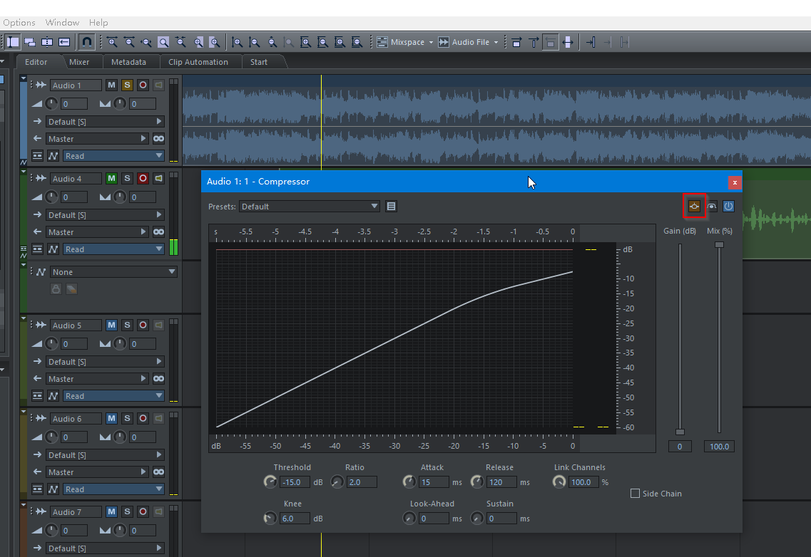Click the Audio File toolbar button
Screen dimensions: 811x557
[x=468, y=42]
